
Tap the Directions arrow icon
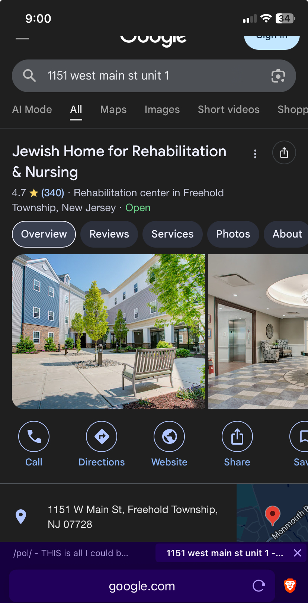[102, 436]
